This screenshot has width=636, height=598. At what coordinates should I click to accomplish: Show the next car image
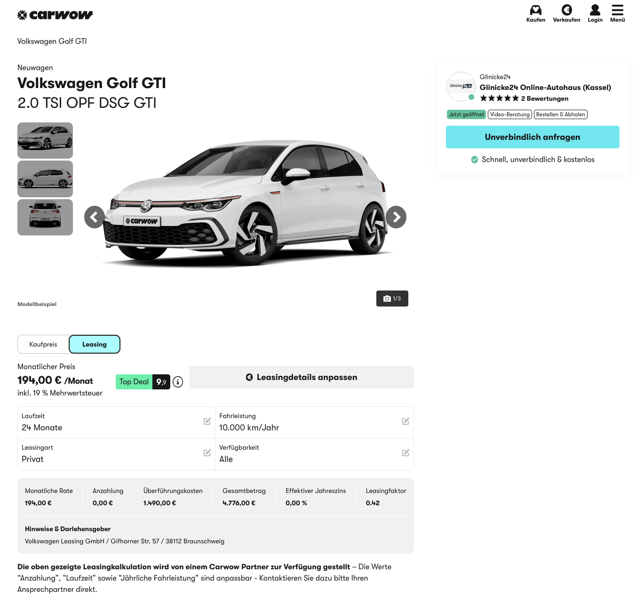point(396,217)
